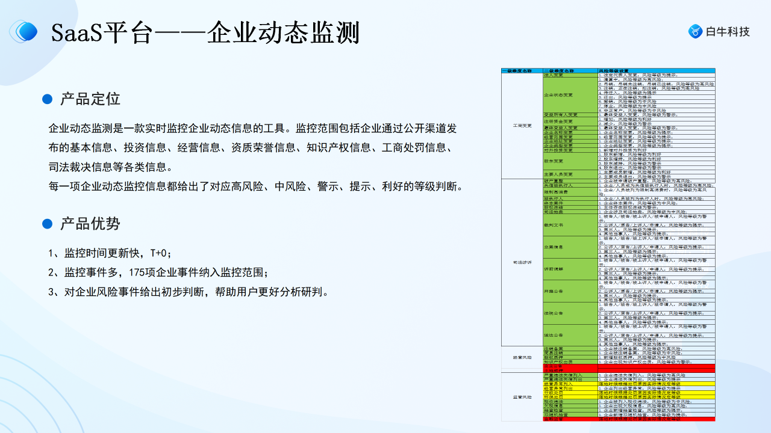Image resolution: width=771 pixels, height=433 pixels.
Task: Click the 监管风险 first-level cell
Action: (522, 397)
